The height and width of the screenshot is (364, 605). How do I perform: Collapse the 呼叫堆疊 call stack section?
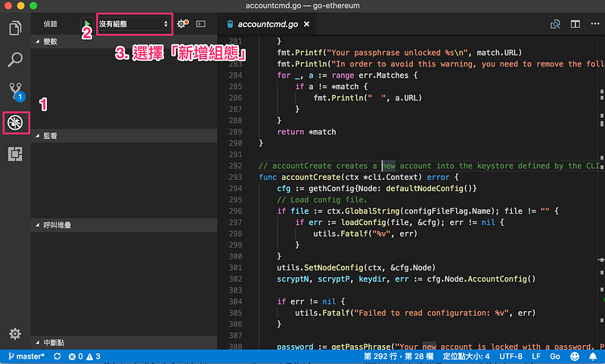(x=57, y=225)
